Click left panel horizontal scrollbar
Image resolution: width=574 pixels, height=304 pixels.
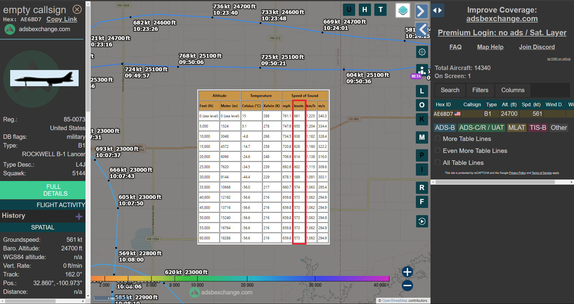30,301
